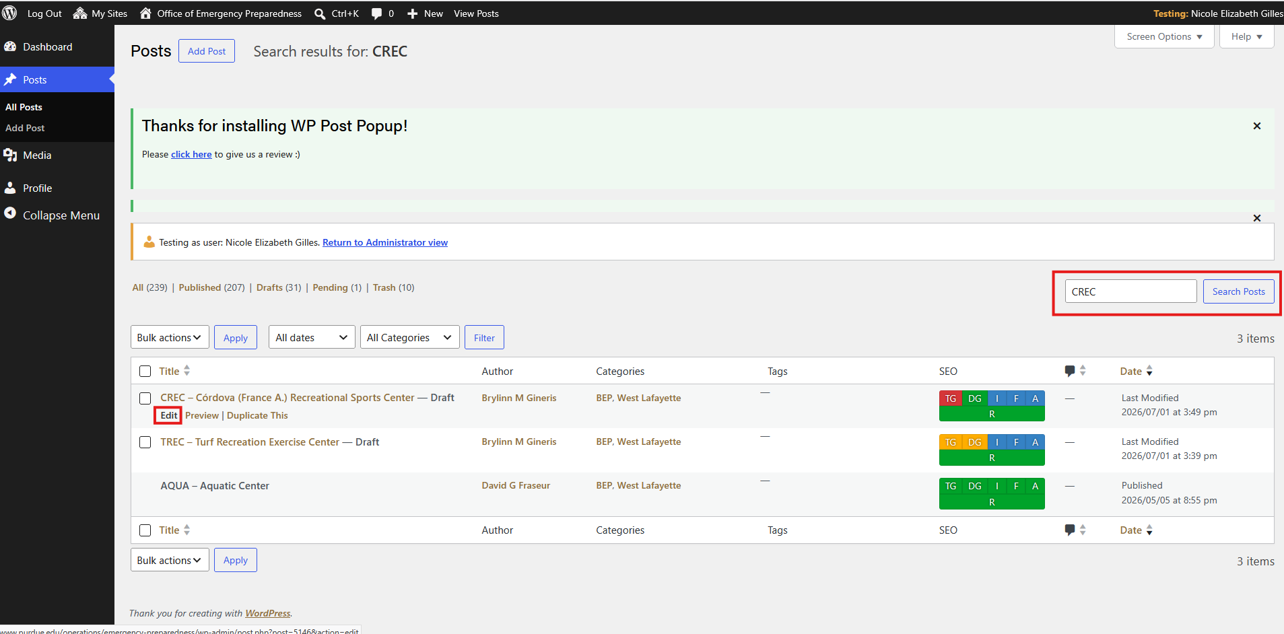The image size is (1284, 634).
Task: Check the TREC post checkbox
Action: [x=145, y=442]
